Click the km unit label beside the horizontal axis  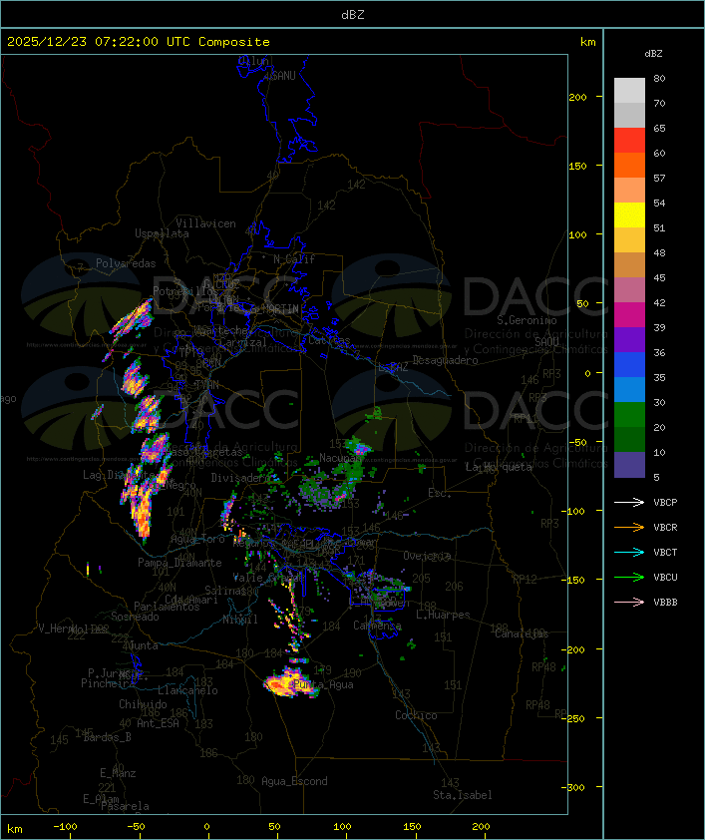point(15,829)
